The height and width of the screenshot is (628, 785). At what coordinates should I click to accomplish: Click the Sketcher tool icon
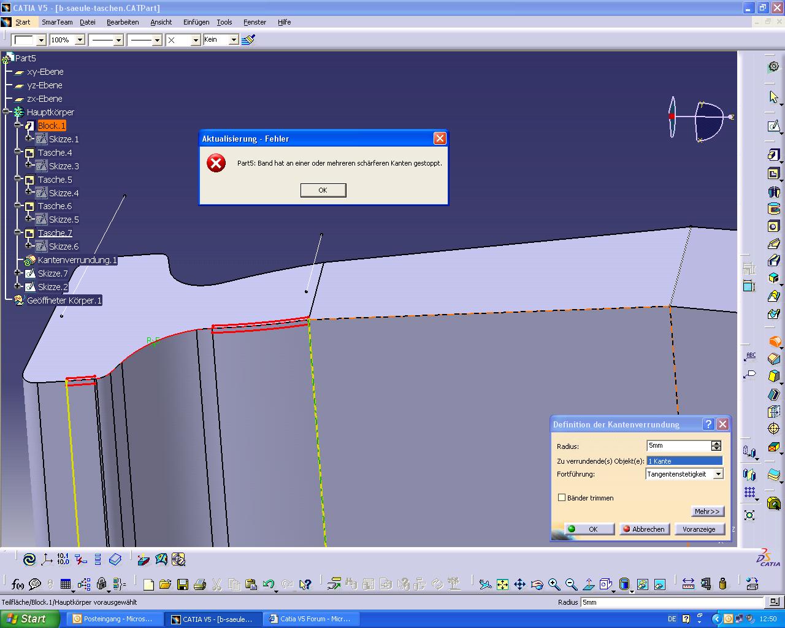click(773, 126)
